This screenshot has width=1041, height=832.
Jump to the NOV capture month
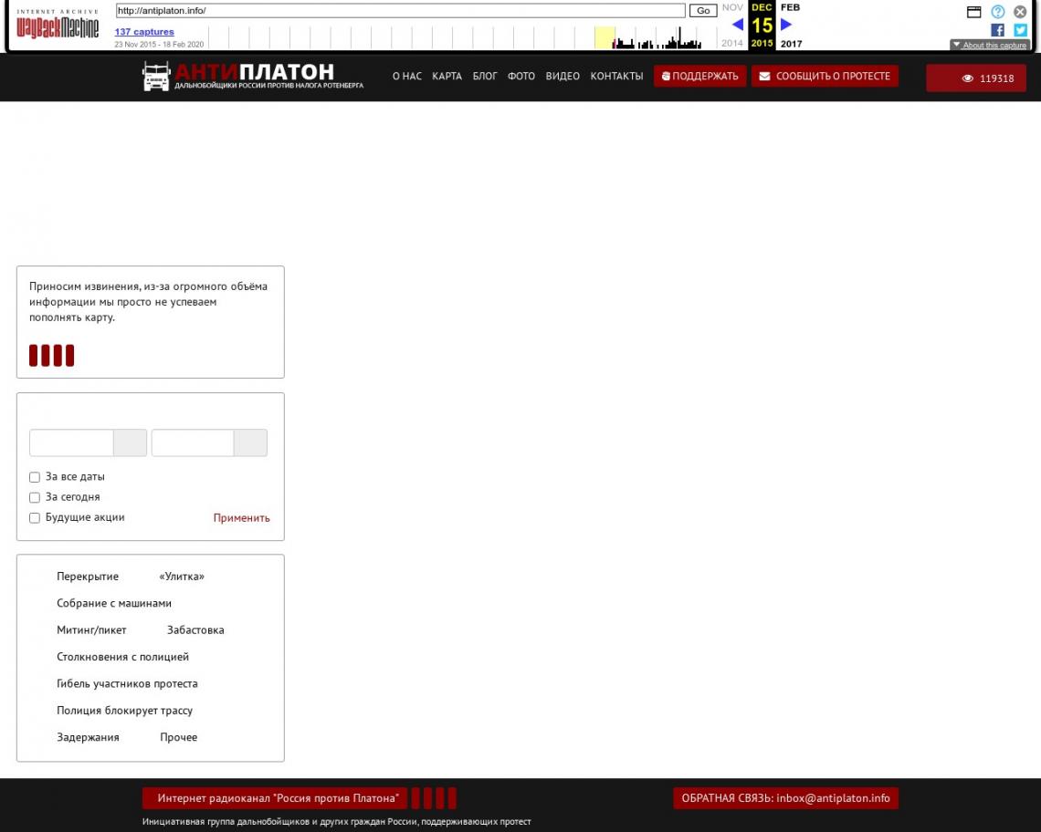(732, 7)
